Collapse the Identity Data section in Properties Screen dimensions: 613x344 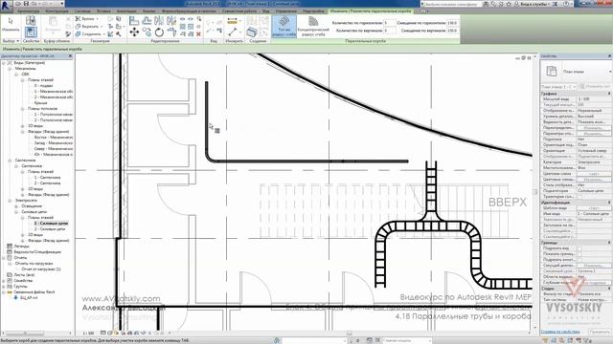coord(609,203)
